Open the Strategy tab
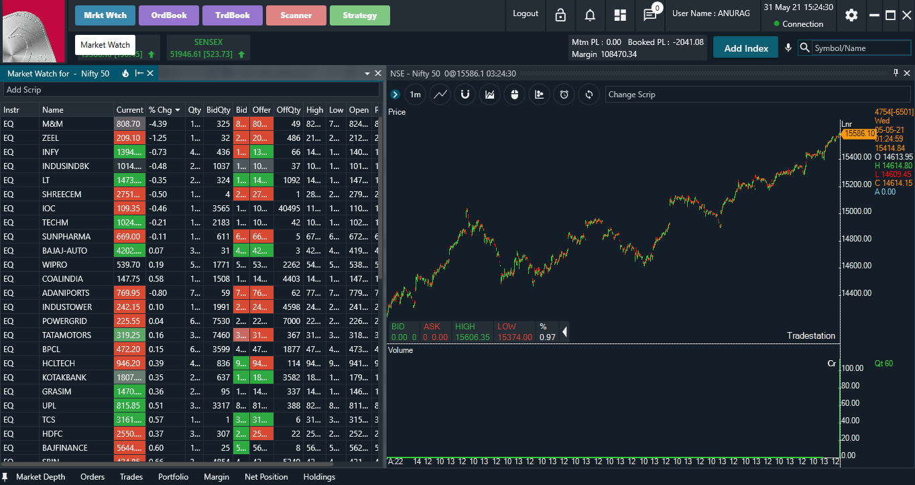Viewport: 915px width, 485px height. [360, 15]
